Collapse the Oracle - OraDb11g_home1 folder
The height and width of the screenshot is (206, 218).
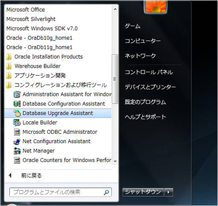pos(39,48)
